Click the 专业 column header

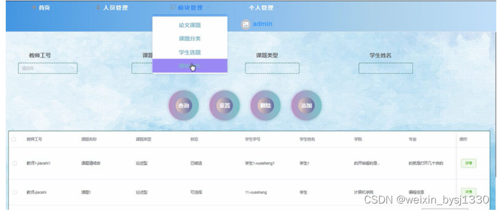412,140
